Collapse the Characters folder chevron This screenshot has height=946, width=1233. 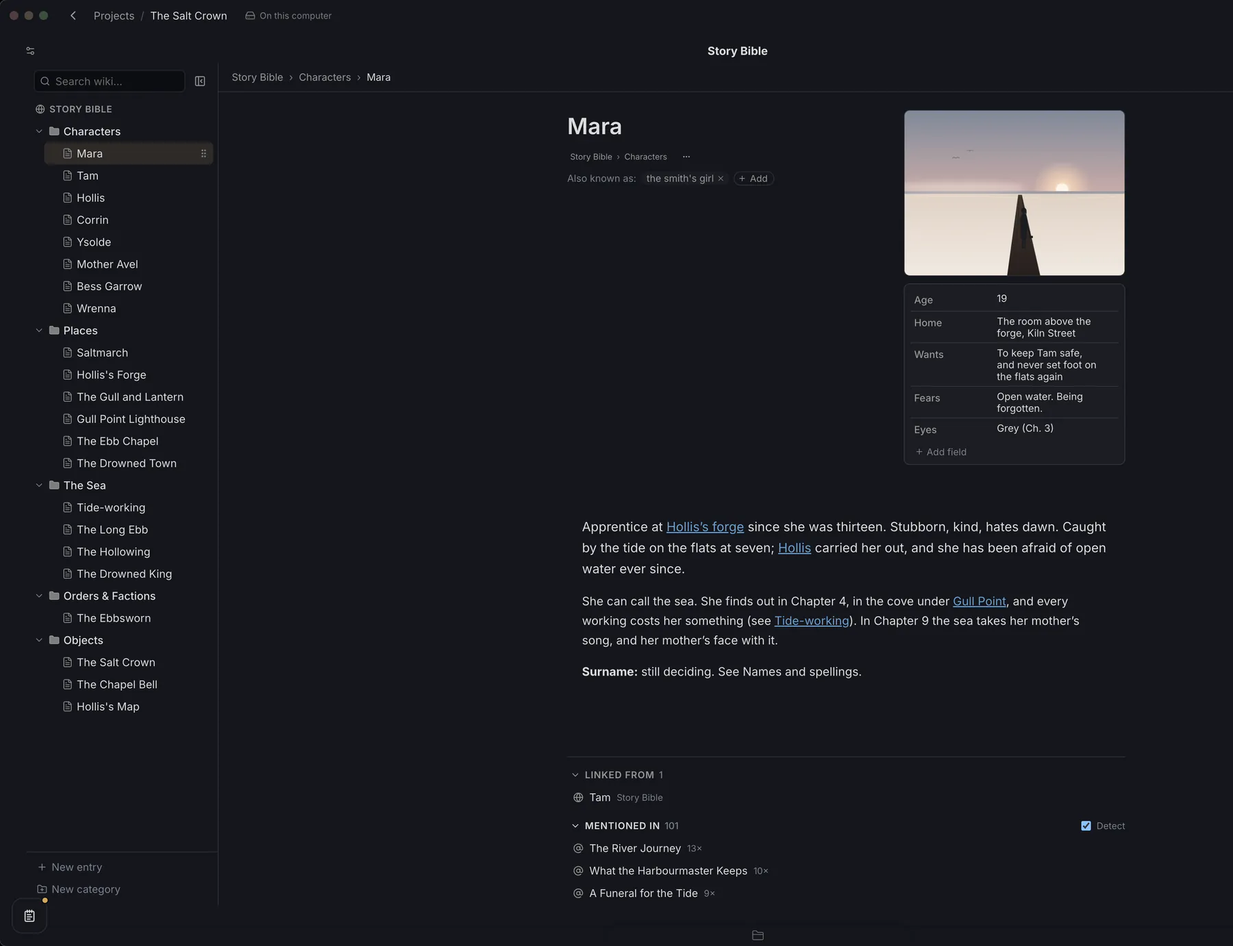39,131
